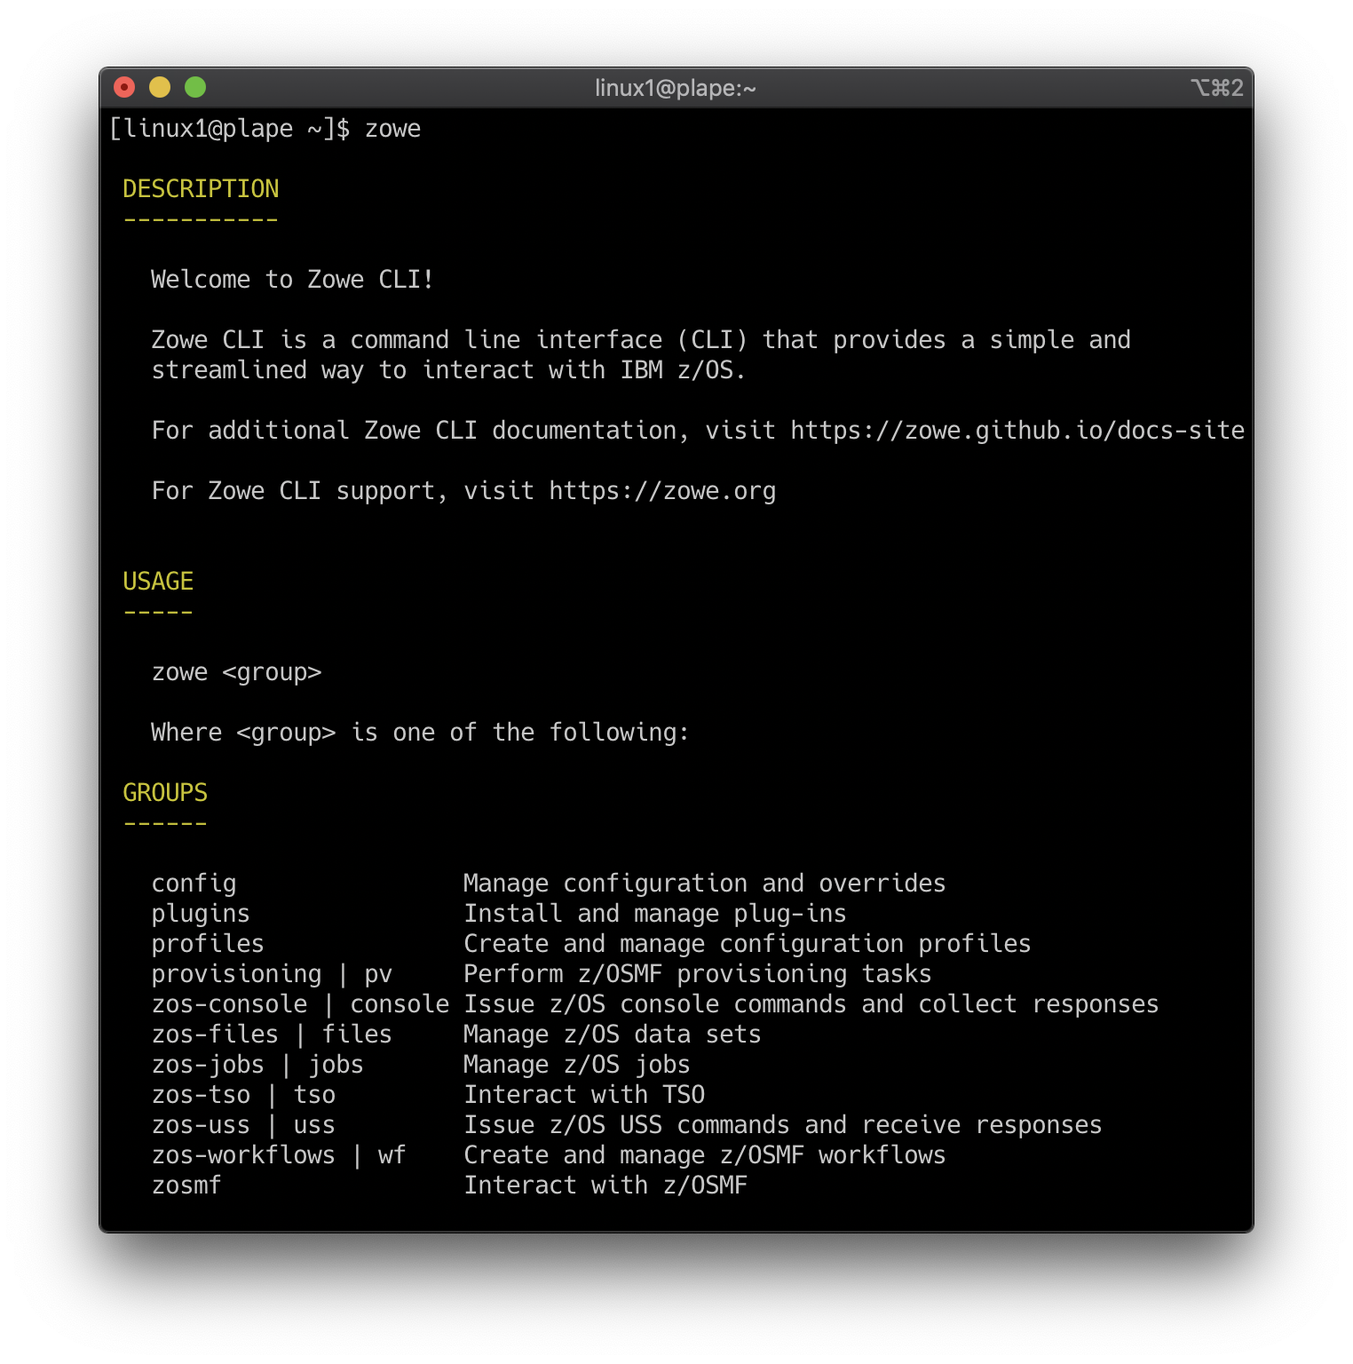Click the USAGE section heading
This screenshot has width=1353, height=1364.
tap(159, 581)
